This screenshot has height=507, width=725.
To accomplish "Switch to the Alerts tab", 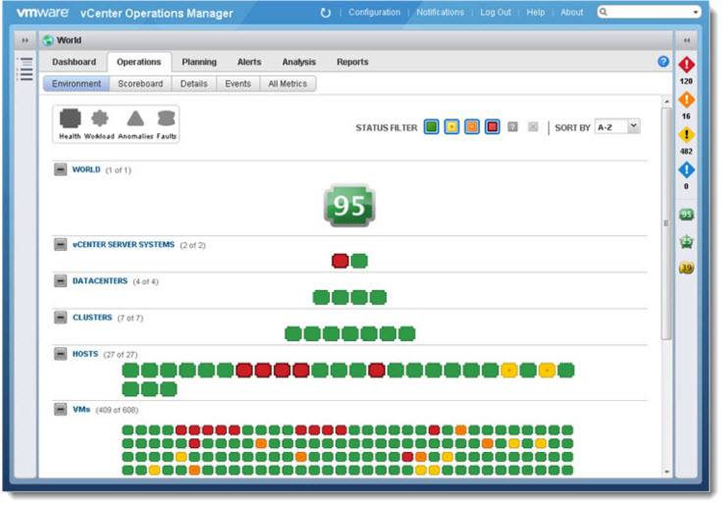I will (x=250, y=62).
